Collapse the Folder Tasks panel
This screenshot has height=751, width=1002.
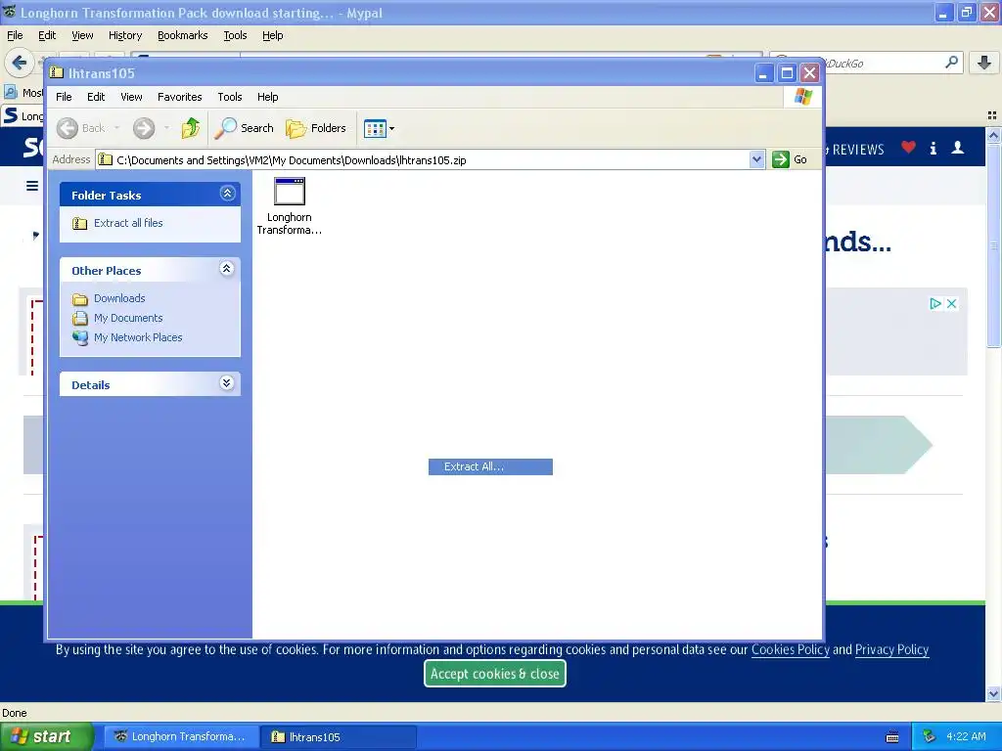(x=227, y=194)
